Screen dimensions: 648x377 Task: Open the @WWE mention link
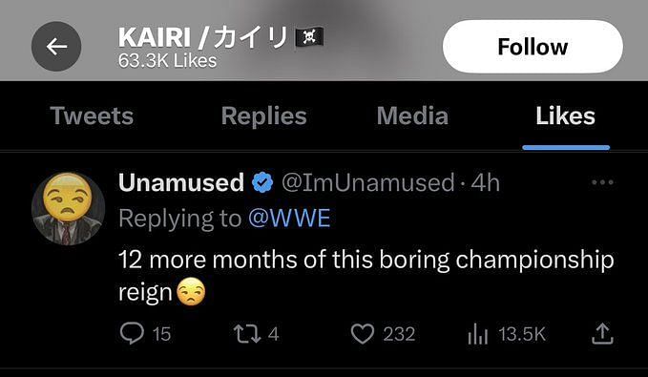click(289, 218)
